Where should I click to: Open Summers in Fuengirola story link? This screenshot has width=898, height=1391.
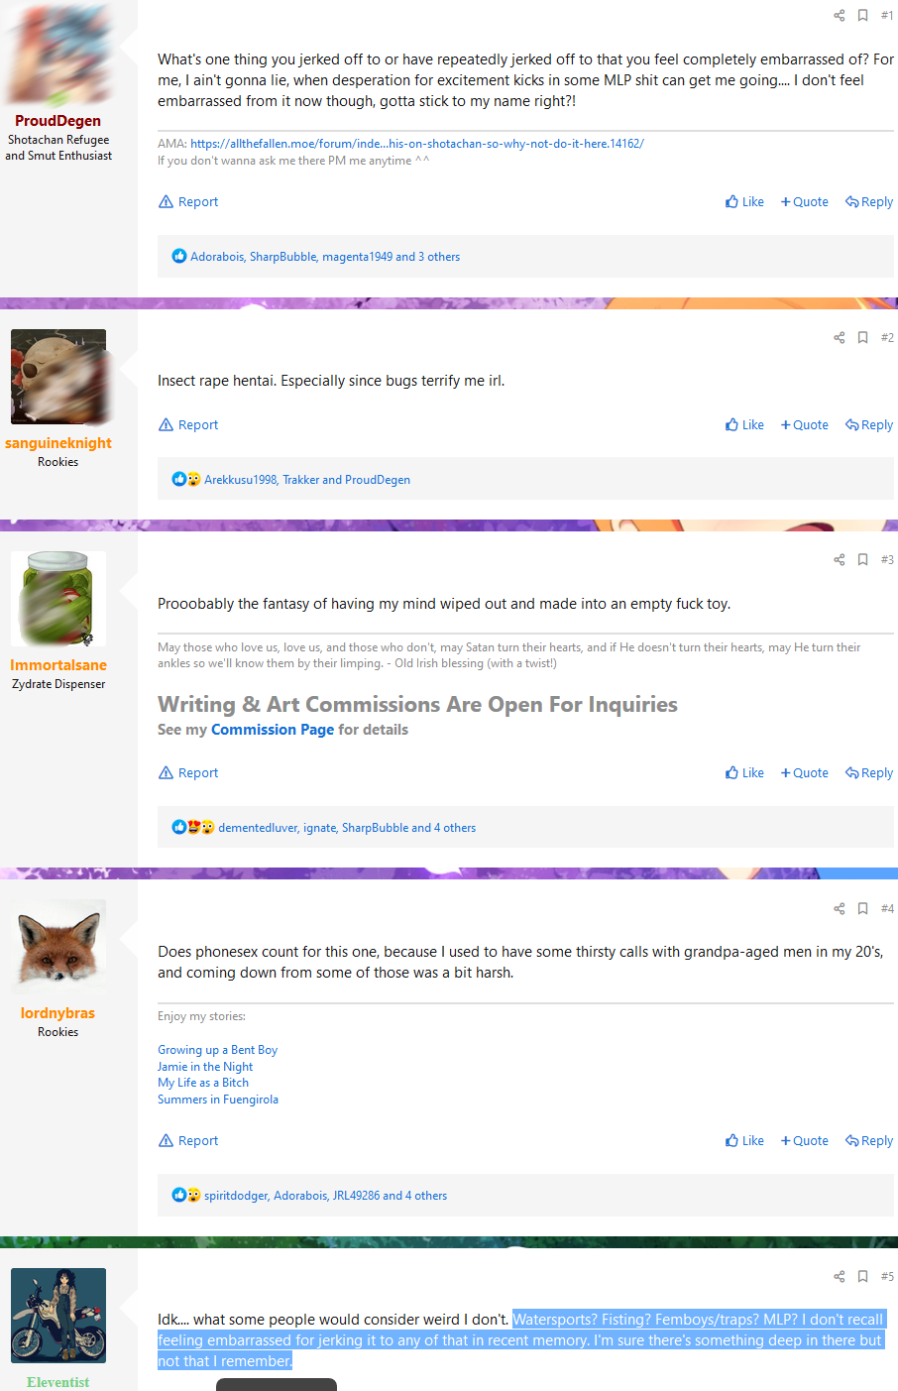coord(218,1099)
